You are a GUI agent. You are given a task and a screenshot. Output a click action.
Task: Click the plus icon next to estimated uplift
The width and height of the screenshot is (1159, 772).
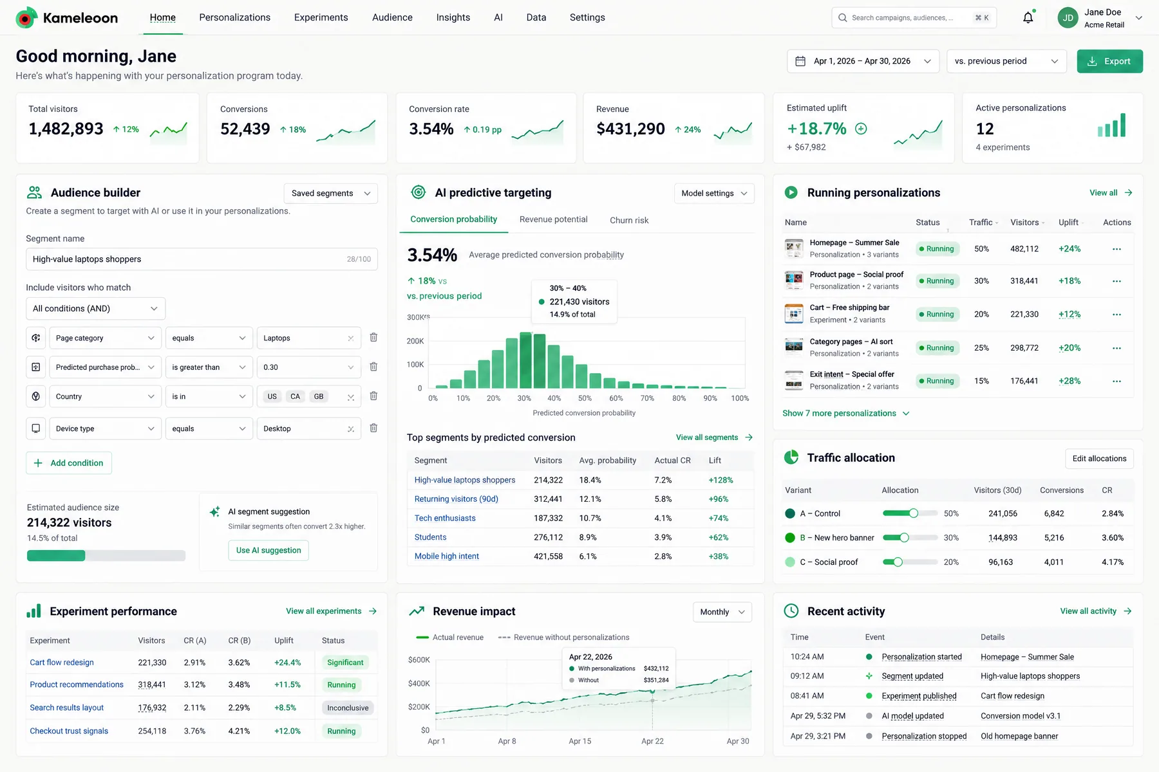pos(861,129)
